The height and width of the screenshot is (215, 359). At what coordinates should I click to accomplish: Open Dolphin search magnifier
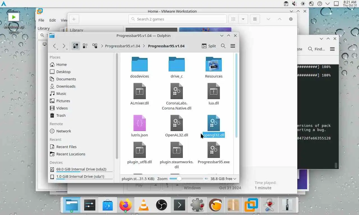[223, 46]
